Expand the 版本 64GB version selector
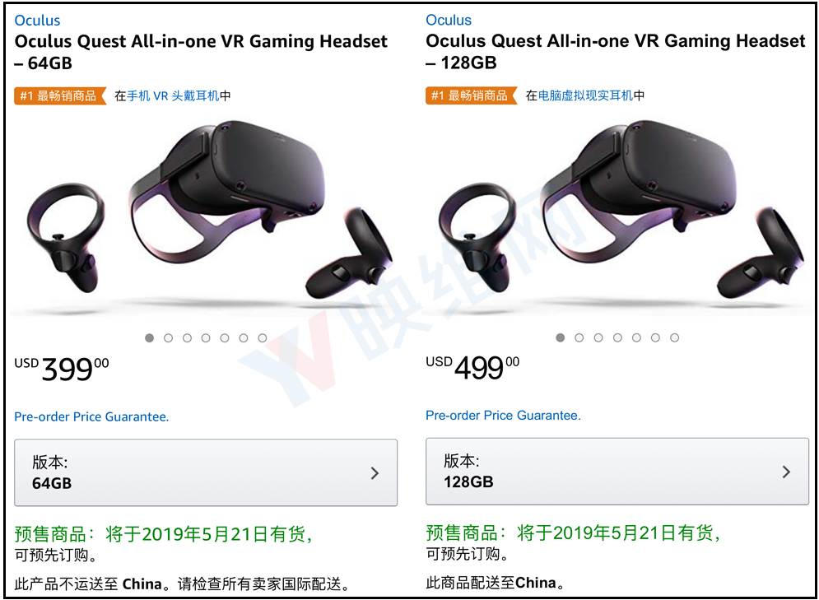 206,472
